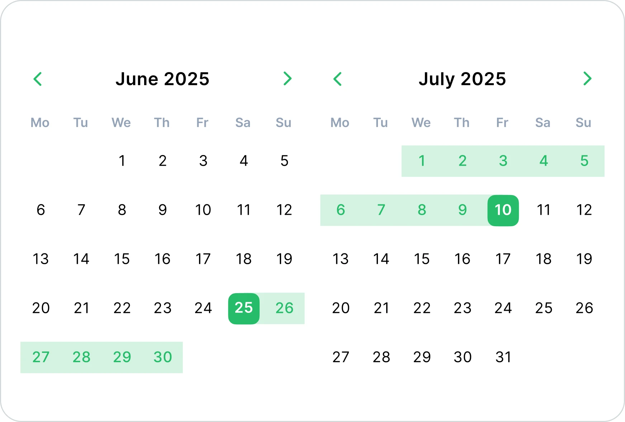
Task: Select the unselected date June 24
Action: (203, 308)
